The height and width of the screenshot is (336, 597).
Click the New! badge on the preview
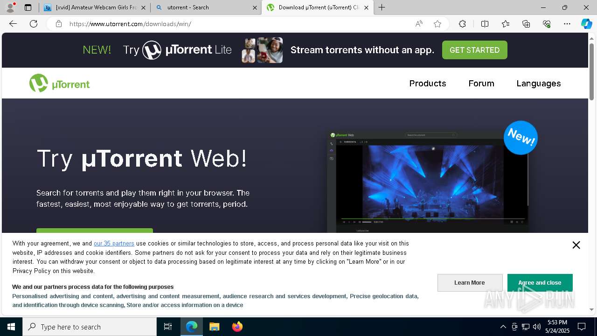(521, 138)
